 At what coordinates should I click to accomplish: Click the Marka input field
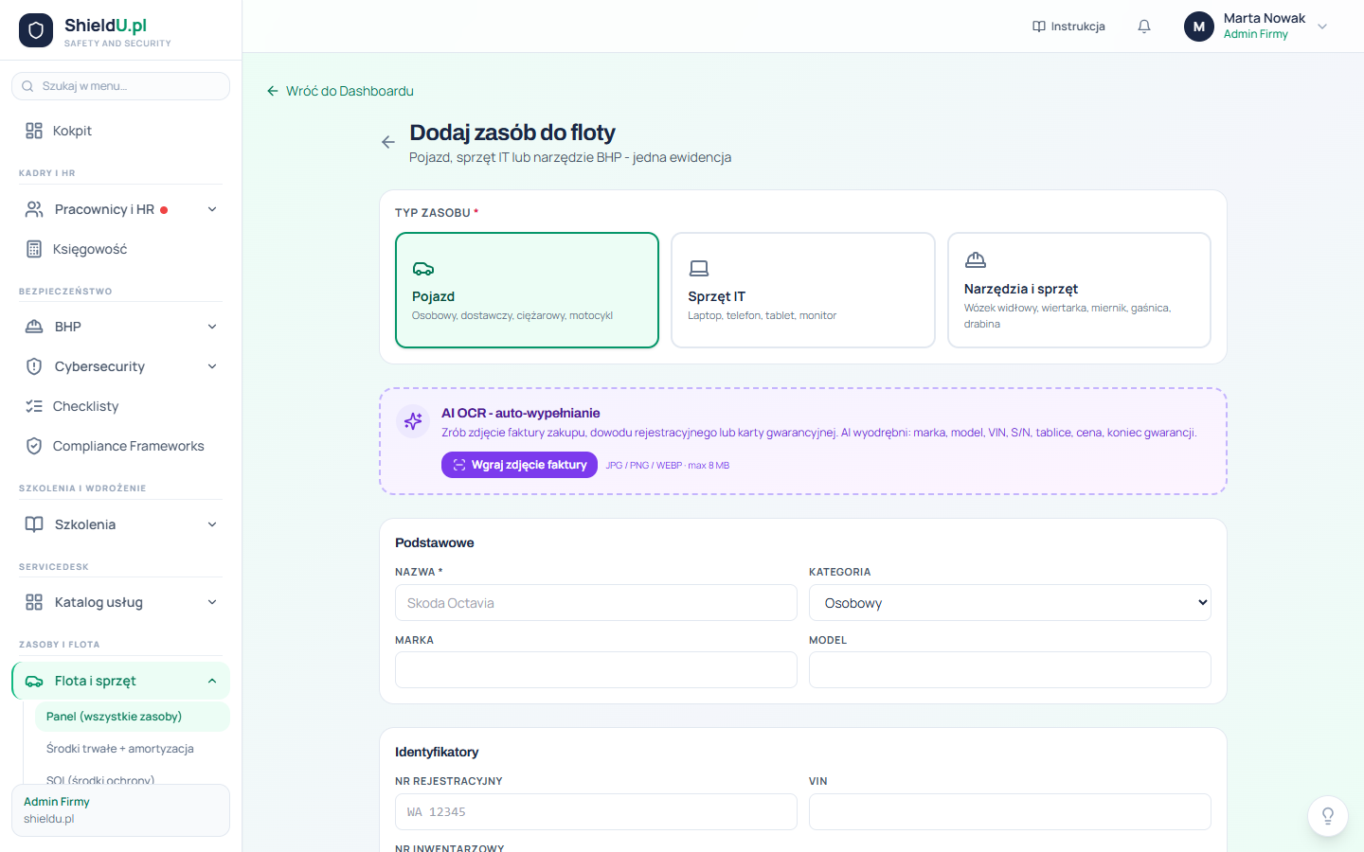pos(596,670)
